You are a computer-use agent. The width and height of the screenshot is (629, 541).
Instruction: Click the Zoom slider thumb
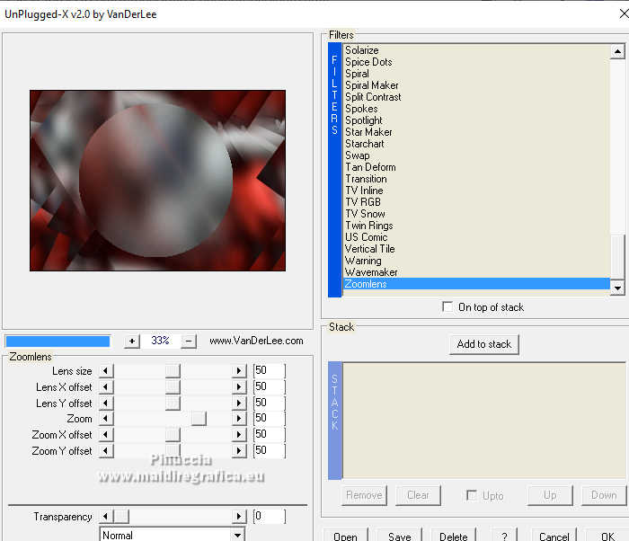pyautogui.click(x=199, y=418)
